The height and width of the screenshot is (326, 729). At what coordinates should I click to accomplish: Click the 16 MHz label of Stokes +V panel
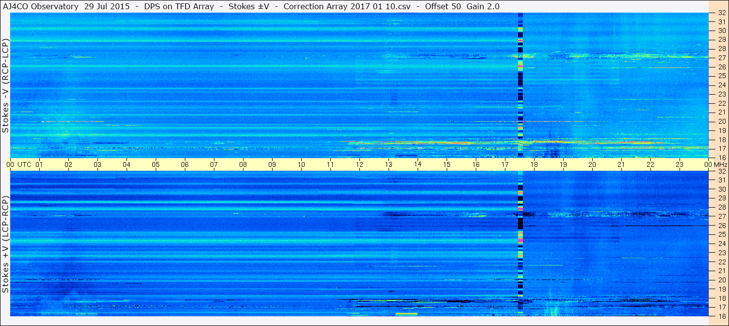pos(722,316)
